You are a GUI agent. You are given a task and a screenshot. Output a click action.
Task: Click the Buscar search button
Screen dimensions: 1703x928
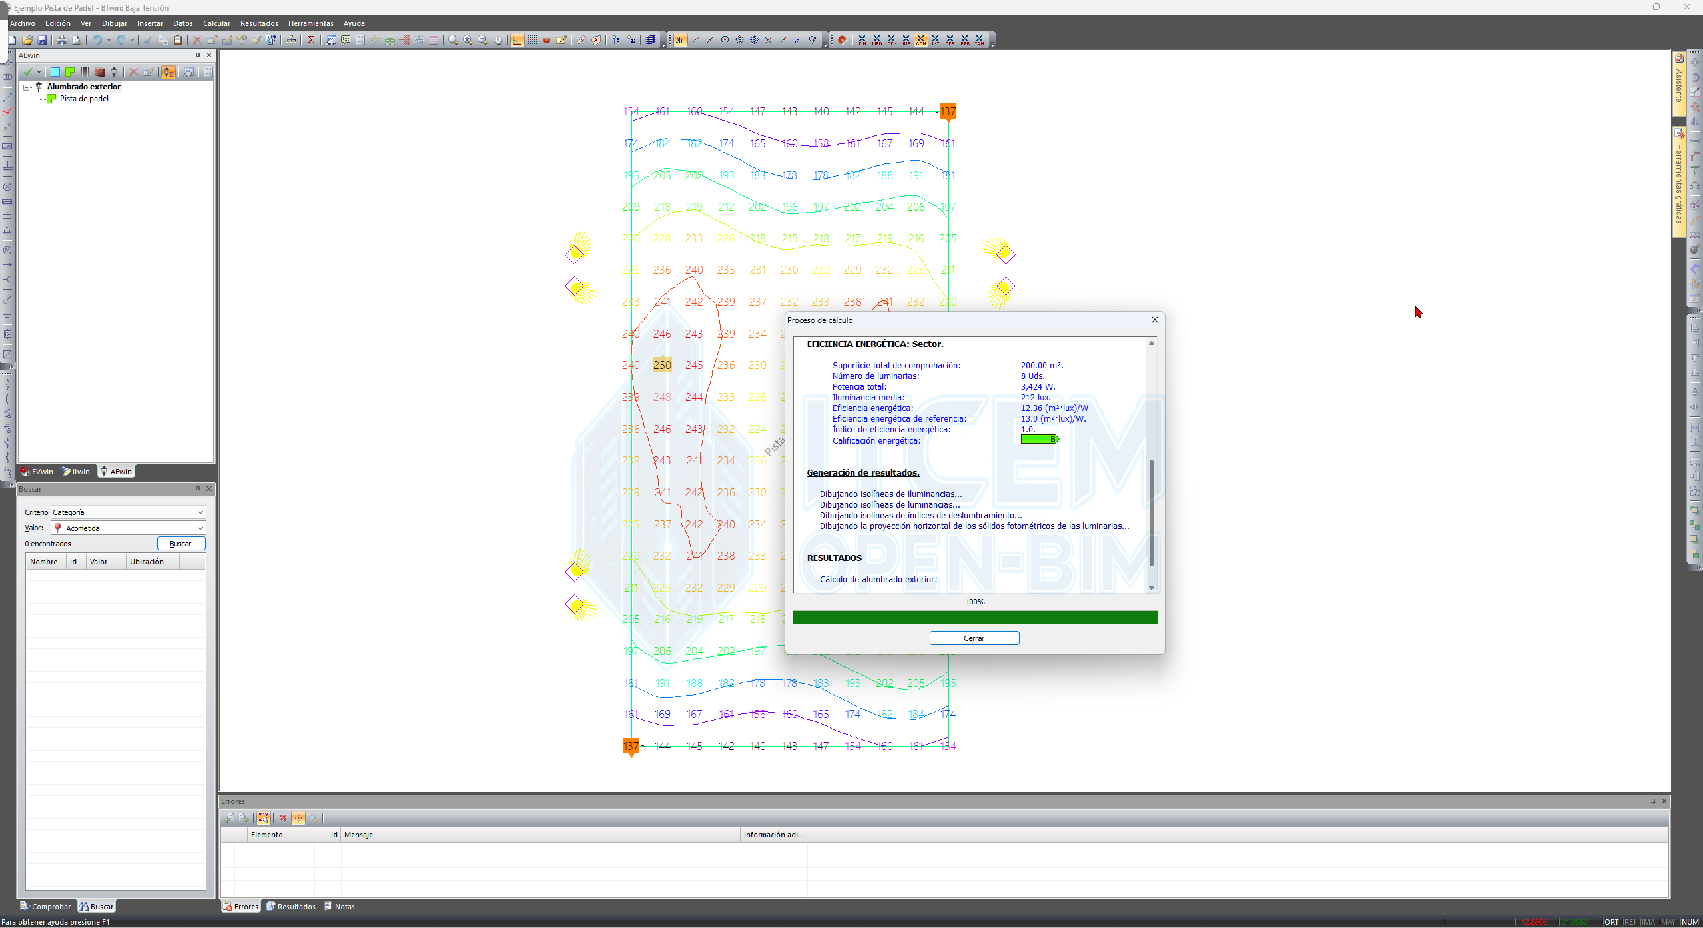coord(180,544)
